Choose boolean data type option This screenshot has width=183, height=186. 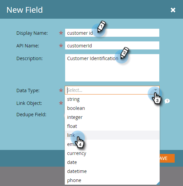tap(112, 108)
